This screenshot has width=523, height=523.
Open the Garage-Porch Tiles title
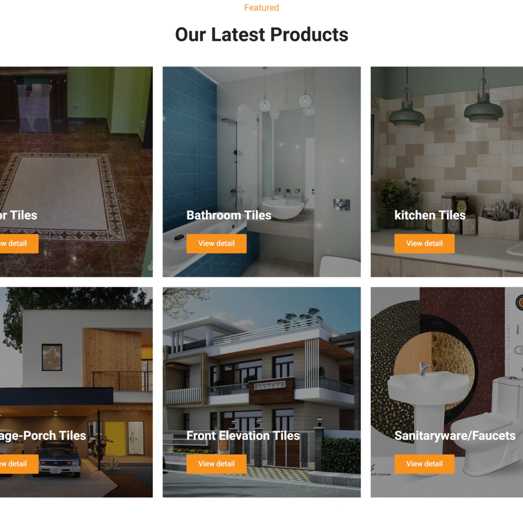[43, 436]
